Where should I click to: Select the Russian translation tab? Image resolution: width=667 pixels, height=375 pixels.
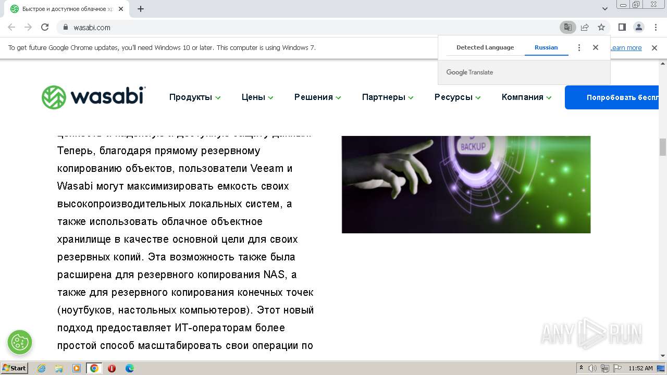[x=546, y=47]
